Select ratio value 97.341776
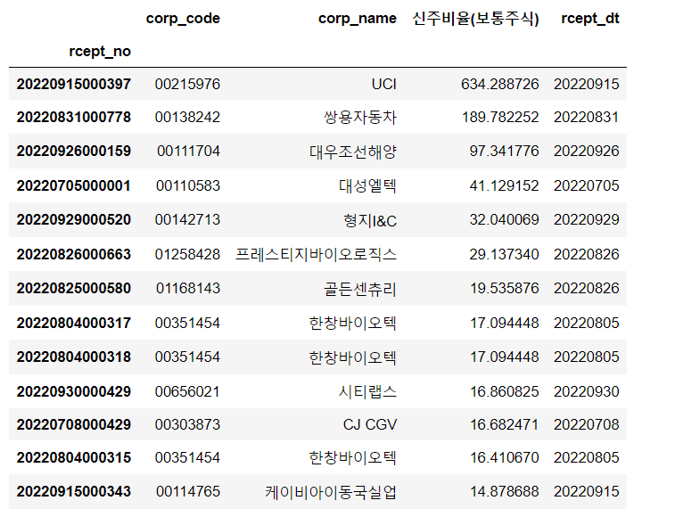 tap(504, 152)
